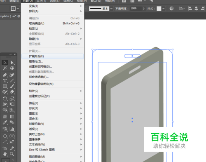Select the Paintbrush tool
This screenshot has height=162, width=206.
[12, 86]
